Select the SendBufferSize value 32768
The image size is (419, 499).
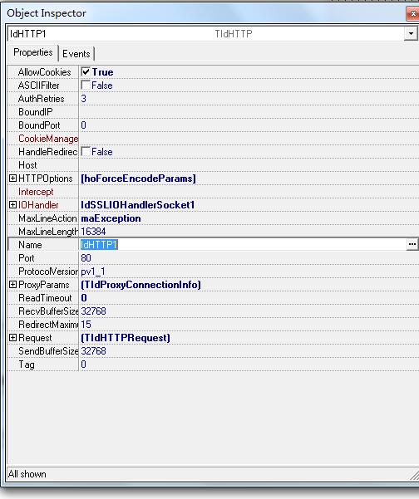(93, 351)
